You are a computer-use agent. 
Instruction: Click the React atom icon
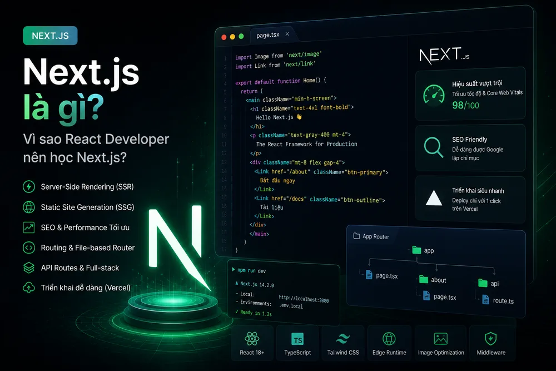[252, 339]
